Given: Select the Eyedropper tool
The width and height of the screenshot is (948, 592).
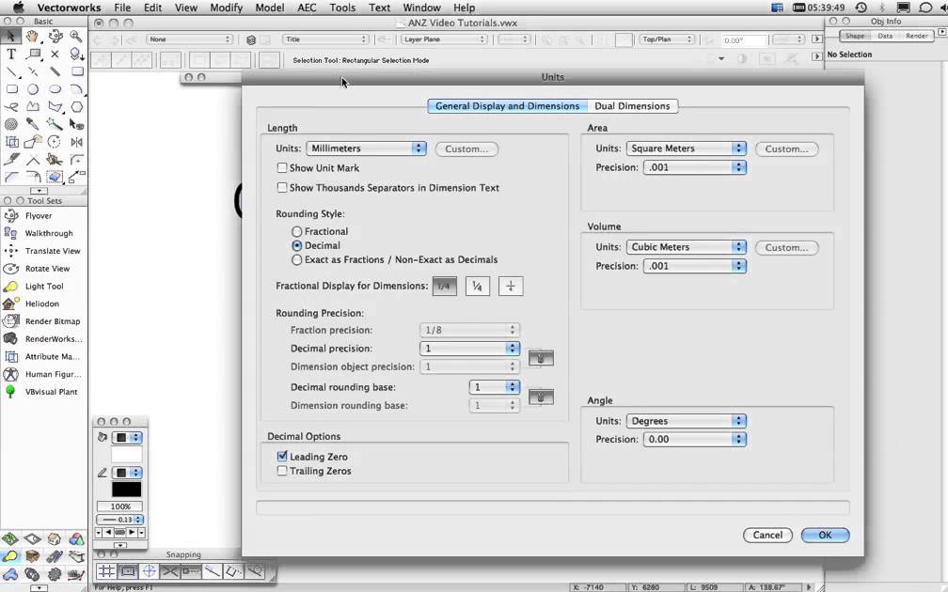Looking at the screenshot, I should [x=33, y=124].
